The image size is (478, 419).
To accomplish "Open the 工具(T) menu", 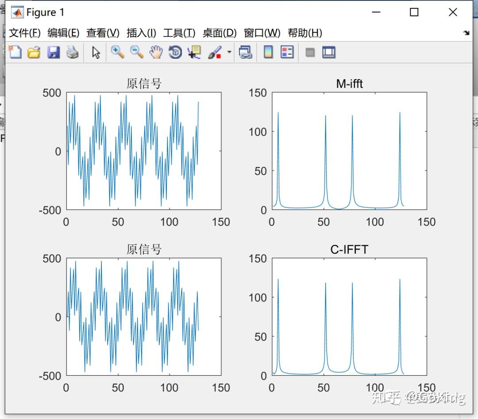I will 179,33.
